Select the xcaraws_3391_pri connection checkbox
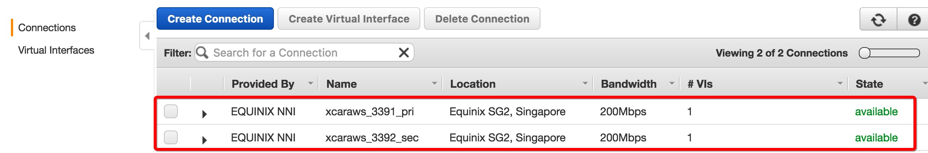Image resolution: width=928 pixels, height=153 pixels. 171,111
